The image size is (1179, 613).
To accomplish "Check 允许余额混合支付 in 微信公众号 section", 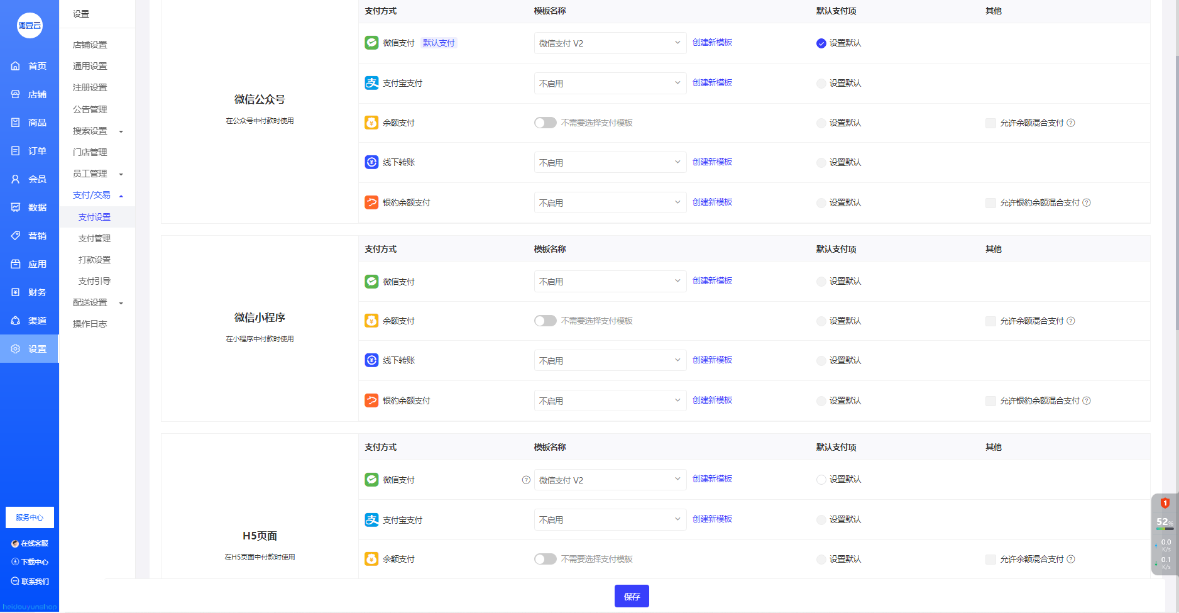I will point(990,123).
